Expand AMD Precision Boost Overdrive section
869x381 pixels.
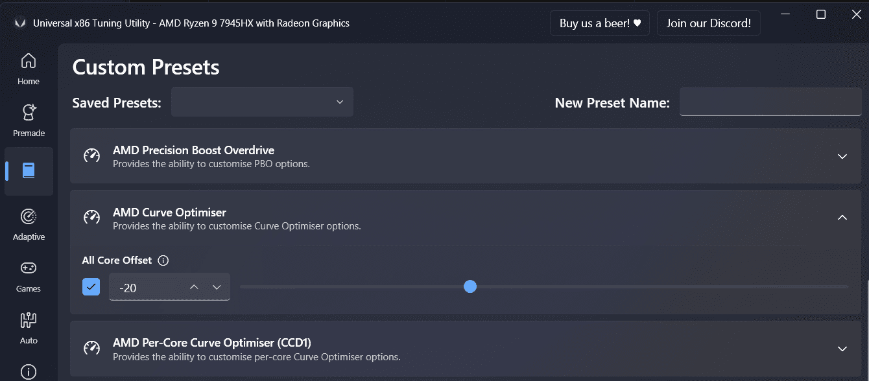coord(842,156)
